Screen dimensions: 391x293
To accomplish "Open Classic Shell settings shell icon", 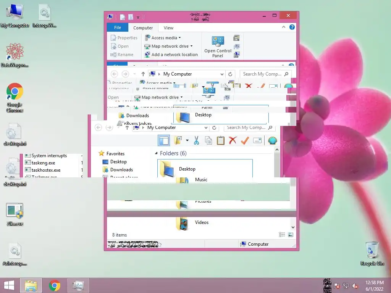I will (272, 140).
